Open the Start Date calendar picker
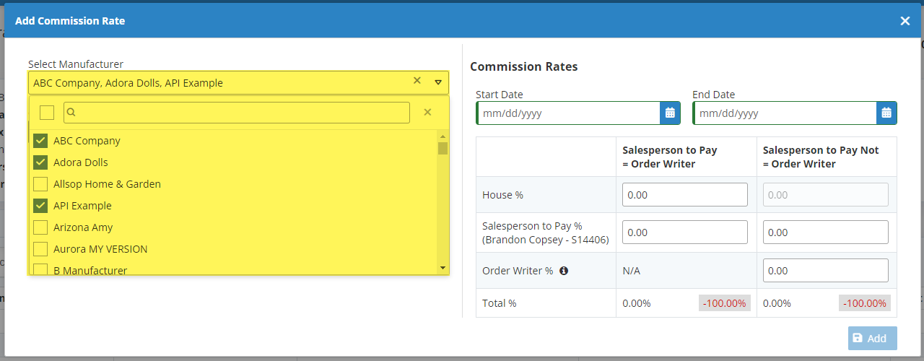The width and height of the screenshot is (924, 361). click(x=670, y=113)
